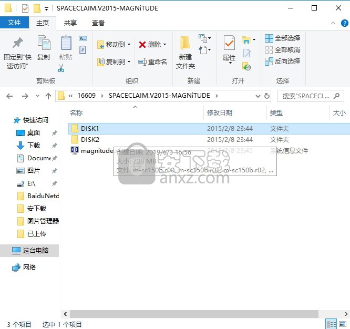Image resolution: width=350 pixels, height=329 pixels.
Task: Click the 16609 breadcrumb segment
Action: [x=86, y=96]
